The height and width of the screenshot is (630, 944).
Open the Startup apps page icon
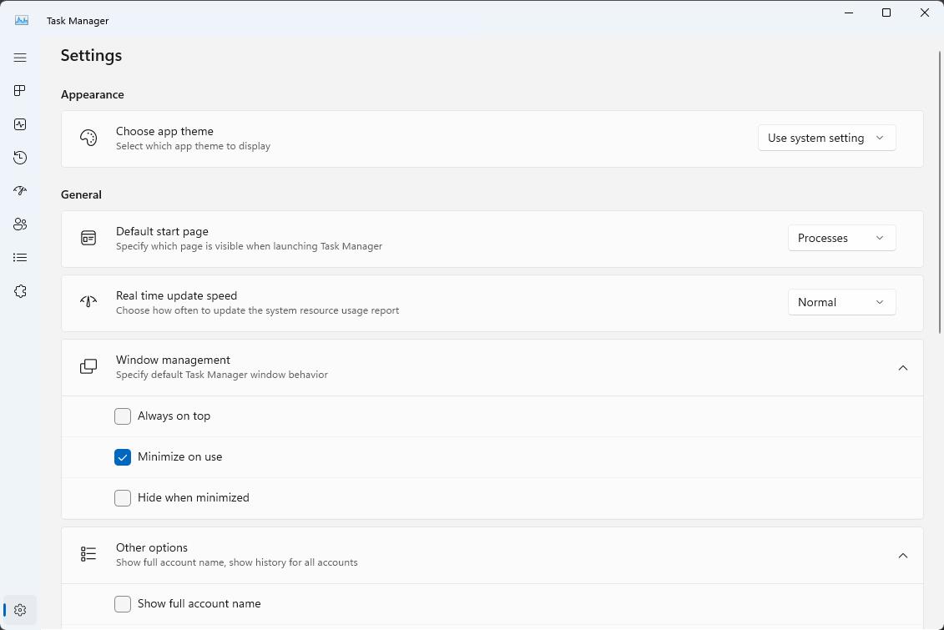coord(20,191)
